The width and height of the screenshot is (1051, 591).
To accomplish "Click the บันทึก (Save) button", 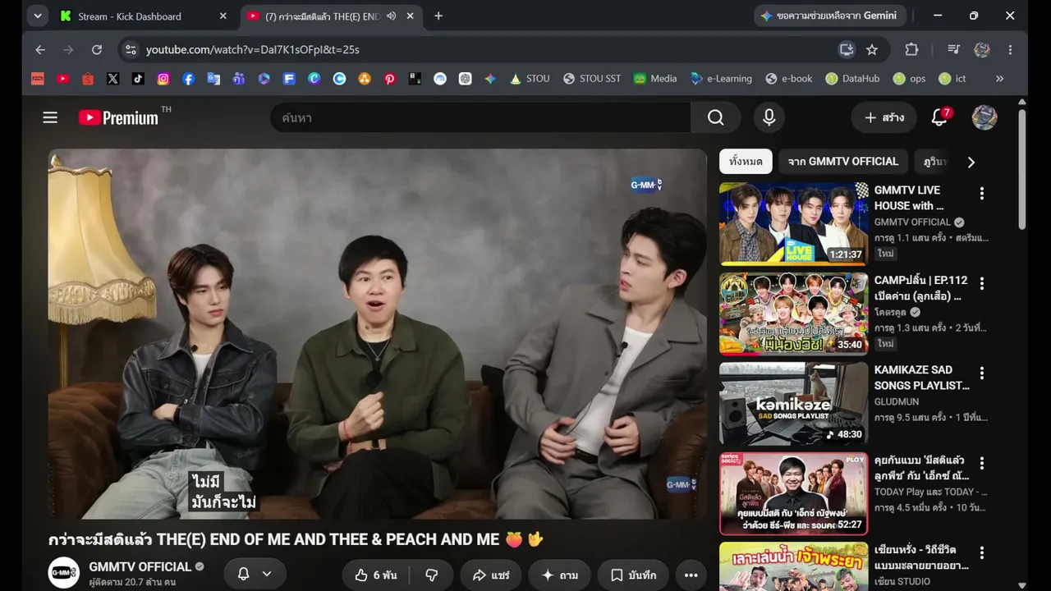I will point(633,575).
